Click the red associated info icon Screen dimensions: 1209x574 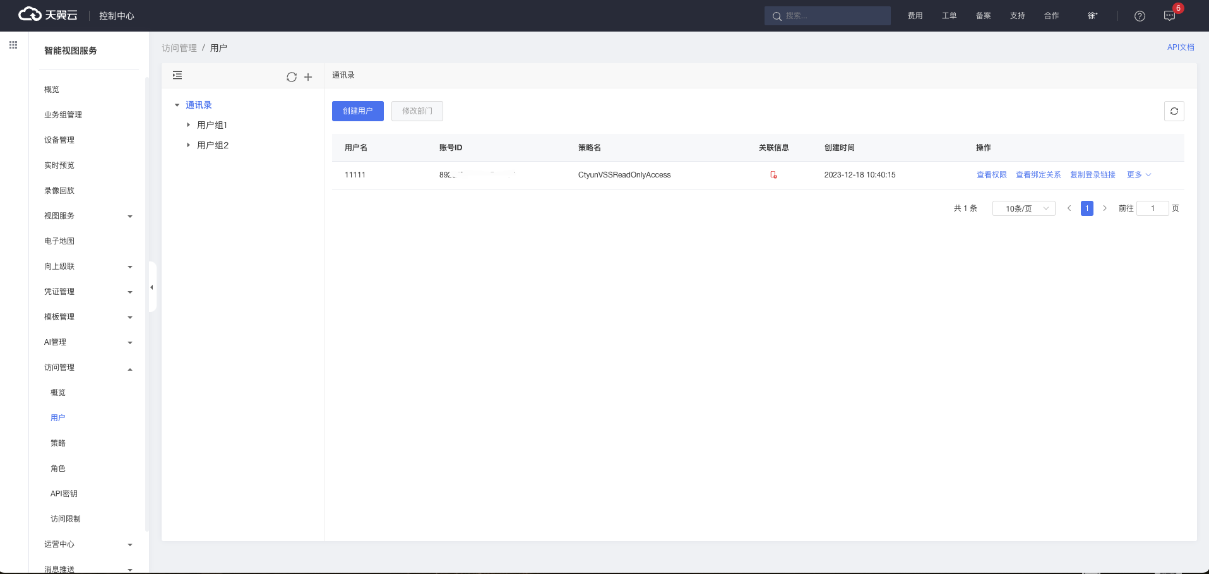(x=773, y=175)
